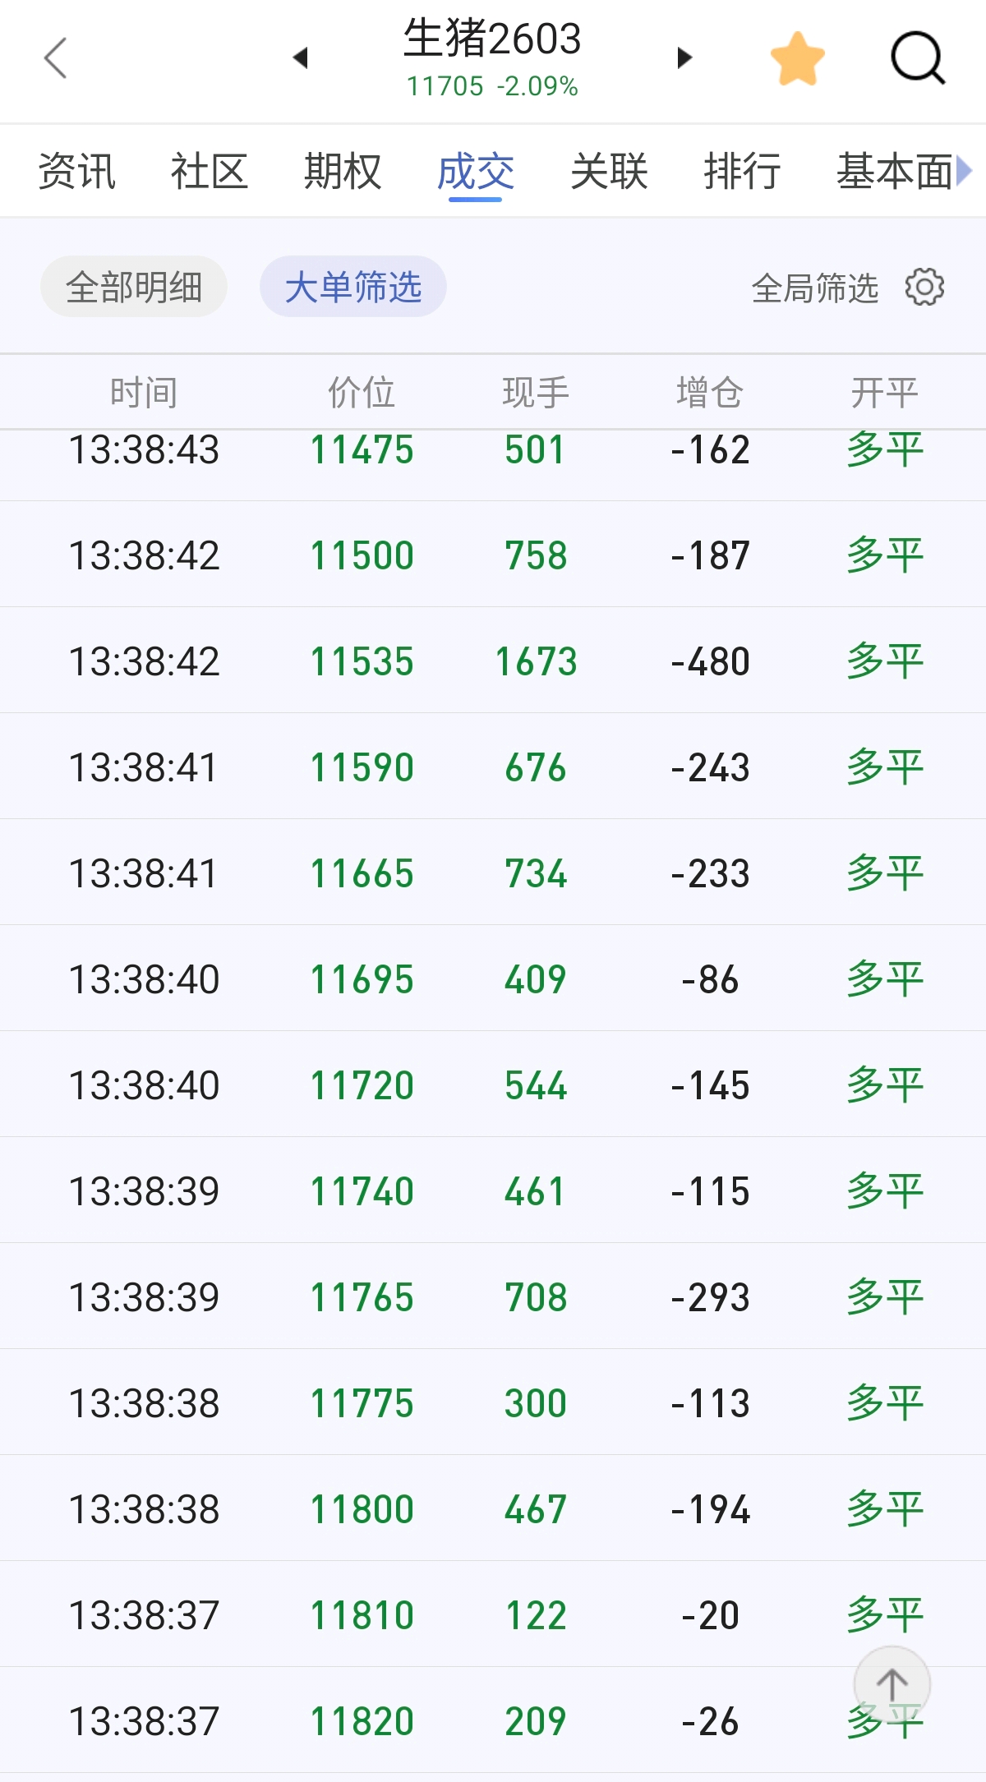Screen dimensions: 986x1782
Task: Select the 大单筛选 filter pill
Action: 353,287
